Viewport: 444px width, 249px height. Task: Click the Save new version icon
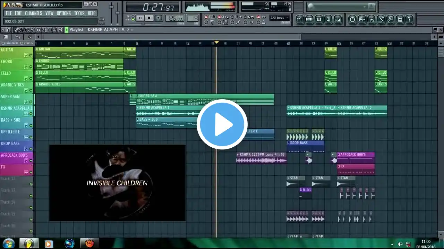point(362,19)
